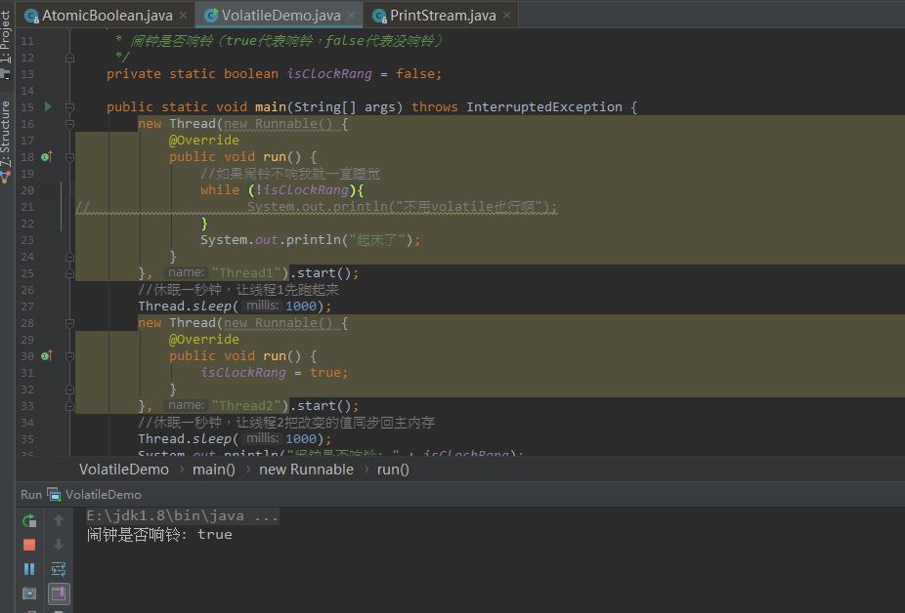Viewport: 905px width, 613px height.
Task: Click the up stack trace arrow
Action: [x=59, y=520]
